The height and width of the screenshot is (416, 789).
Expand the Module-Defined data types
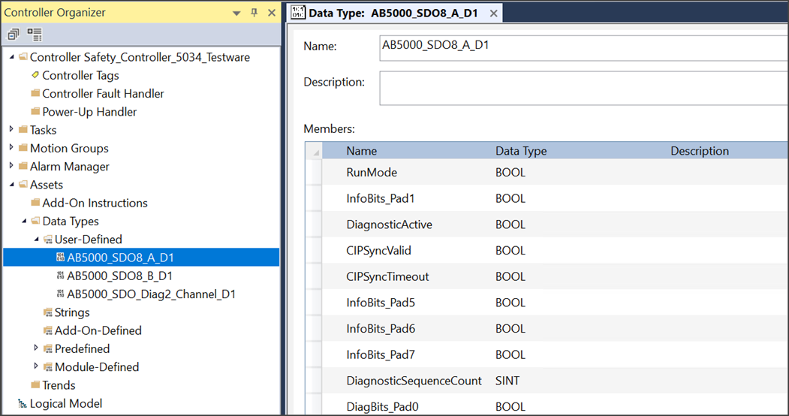[36, 366]
